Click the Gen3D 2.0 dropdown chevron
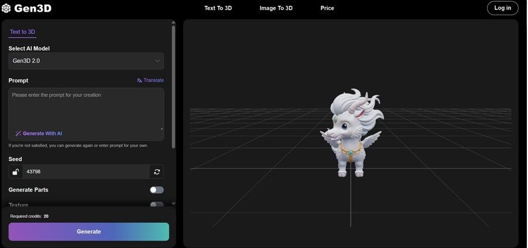This screenshot has width=528, height=248. (x=157, y=61)
